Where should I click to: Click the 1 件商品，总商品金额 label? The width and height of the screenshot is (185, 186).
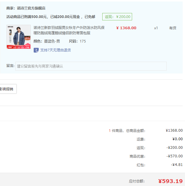127,131
